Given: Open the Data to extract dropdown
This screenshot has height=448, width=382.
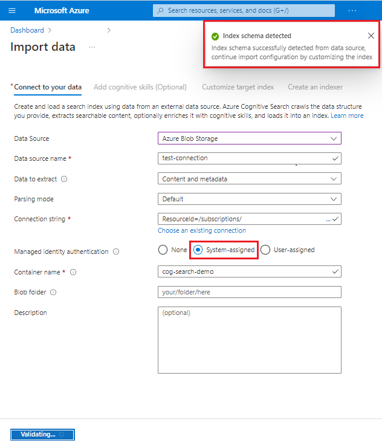Looking at the screenshot, I should [249, 179].
